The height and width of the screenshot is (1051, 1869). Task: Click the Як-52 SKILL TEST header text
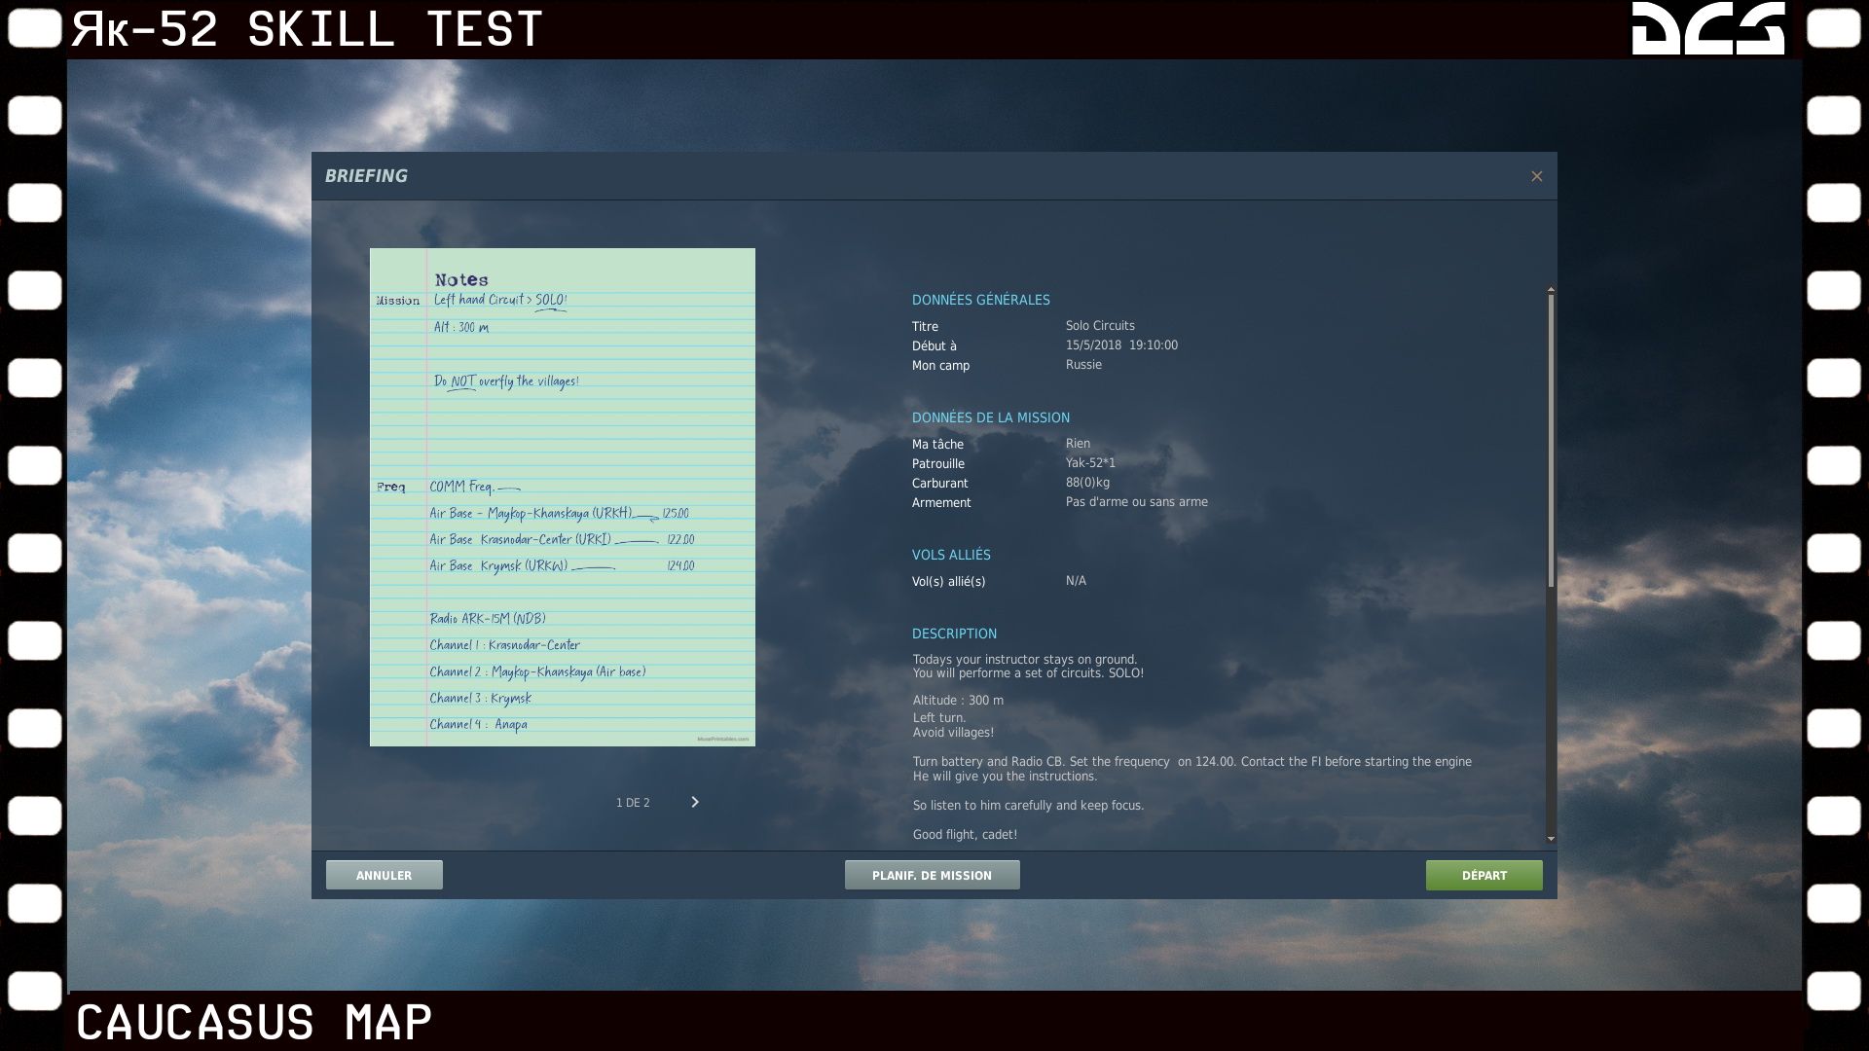tap(308, 29)
